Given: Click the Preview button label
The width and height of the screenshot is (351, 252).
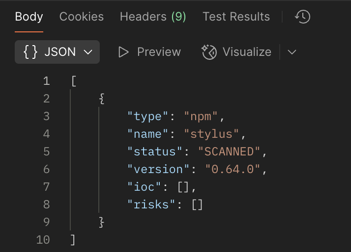Looking at the screenshot, I should (x=159, y=52).
